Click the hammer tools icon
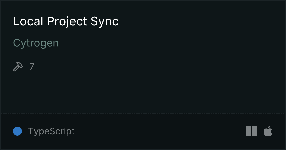This screenshot has height=150, width=286. click(18, 67)
